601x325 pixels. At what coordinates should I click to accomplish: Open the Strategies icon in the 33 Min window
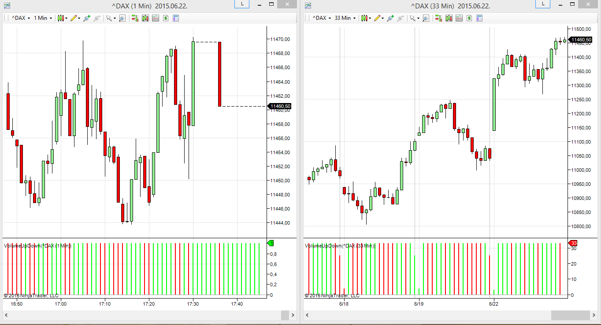pos(469,18)
